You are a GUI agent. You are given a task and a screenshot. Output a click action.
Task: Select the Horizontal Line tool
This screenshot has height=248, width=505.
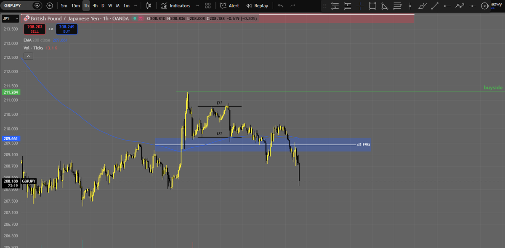coord(472,6)
